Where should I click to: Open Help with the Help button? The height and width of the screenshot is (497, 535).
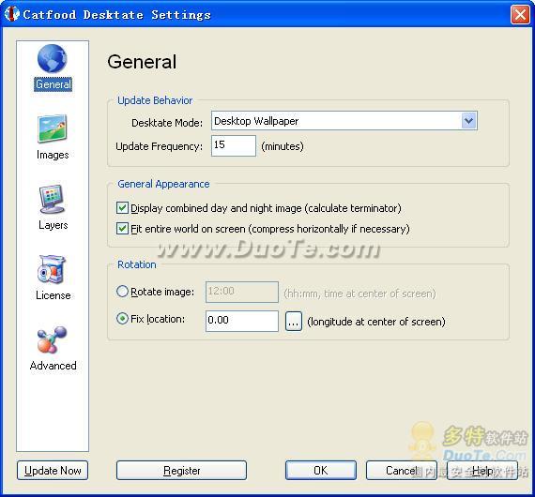click(x=482, y=471)
